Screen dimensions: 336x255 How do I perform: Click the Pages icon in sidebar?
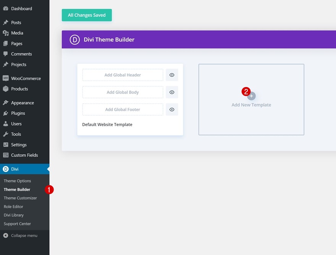[x=6, y=43]
